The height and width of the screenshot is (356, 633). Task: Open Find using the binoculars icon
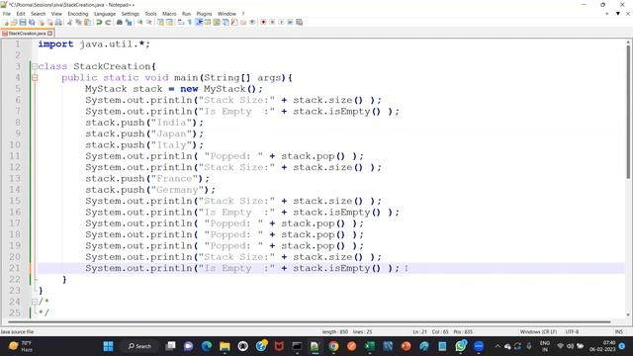tap(120, 22)
